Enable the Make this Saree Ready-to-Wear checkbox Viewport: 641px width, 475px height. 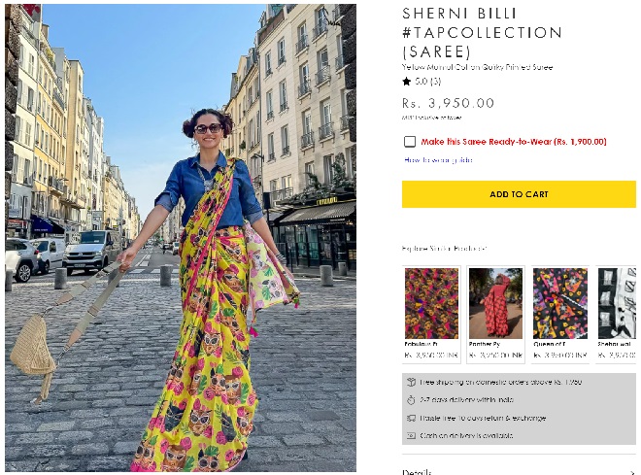click(x=410, y=142)
